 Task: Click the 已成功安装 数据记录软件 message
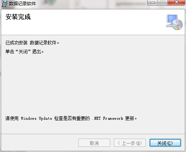point(32,43)
